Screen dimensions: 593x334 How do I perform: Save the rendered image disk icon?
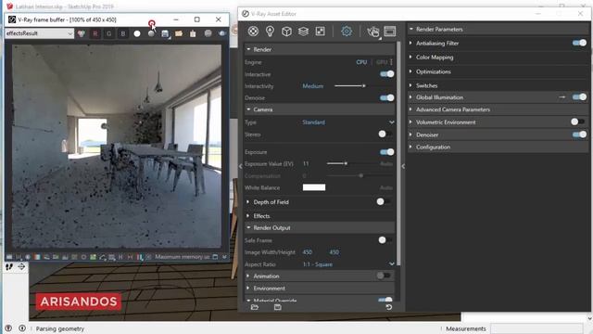coord(165,33)
